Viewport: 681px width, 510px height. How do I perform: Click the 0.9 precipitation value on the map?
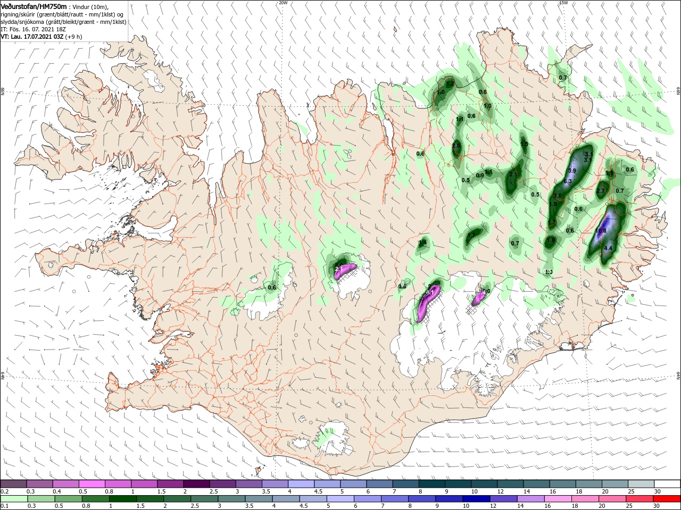click(x=480, y=176)
